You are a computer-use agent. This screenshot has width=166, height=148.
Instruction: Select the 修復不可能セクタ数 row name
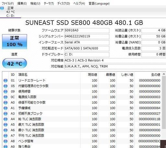coord(32,103)
